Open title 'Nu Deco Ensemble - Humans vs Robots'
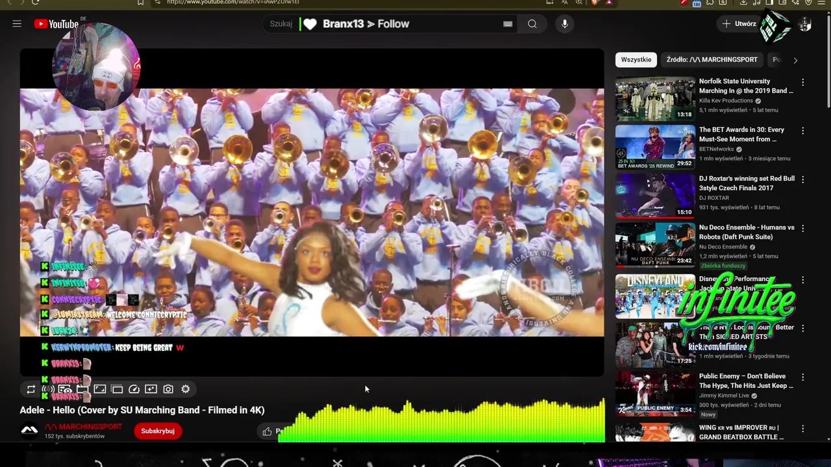Screen dimensions: 831x467 [747, 232]
